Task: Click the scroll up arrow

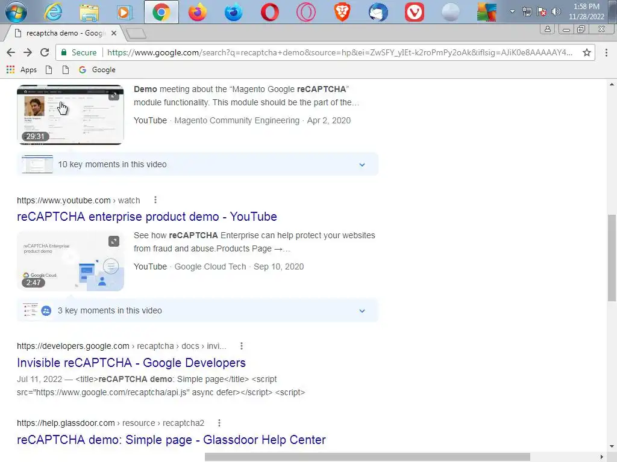Action: [x=612, y=84]
